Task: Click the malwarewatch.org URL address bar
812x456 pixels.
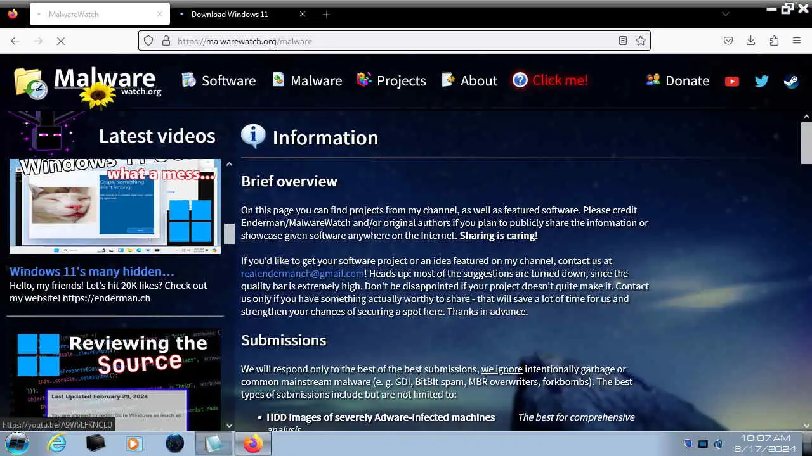Action: click(393, 41)
